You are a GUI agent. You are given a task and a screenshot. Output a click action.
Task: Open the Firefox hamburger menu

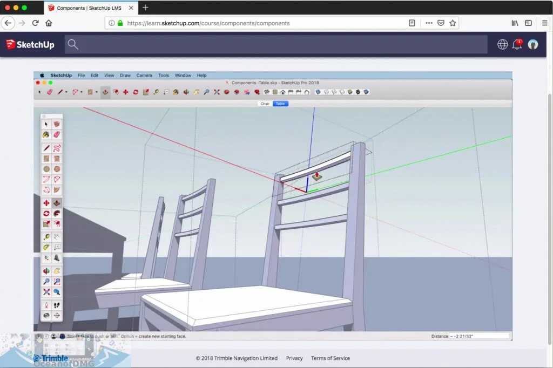(544, 23)
